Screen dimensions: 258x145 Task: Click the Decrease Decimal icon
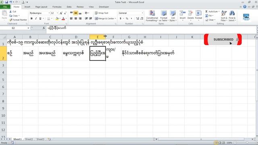(142, 19)
